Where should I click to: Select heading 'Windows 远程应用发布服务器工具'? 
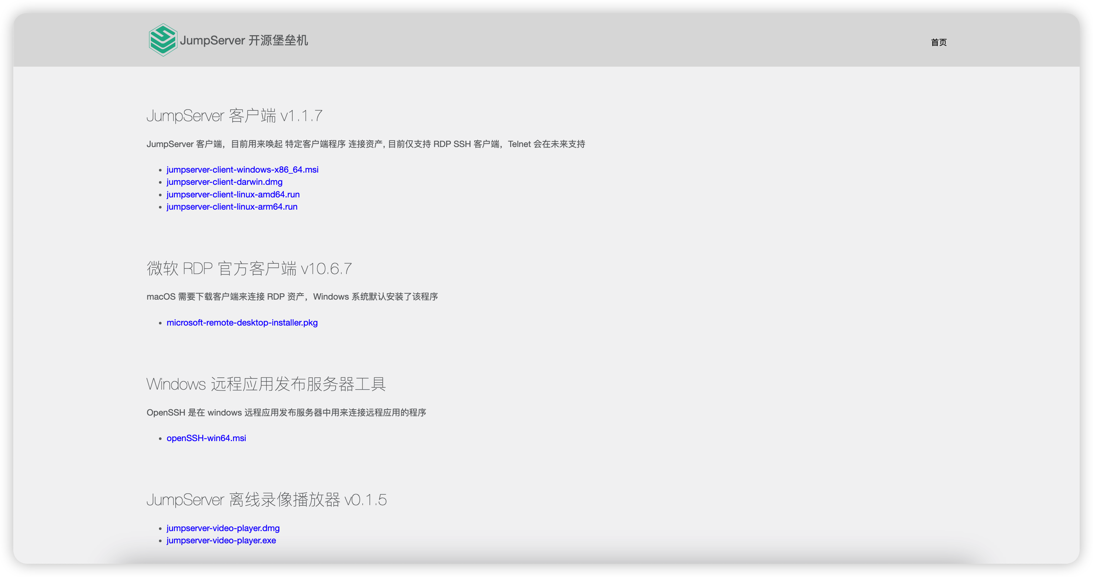266,384
